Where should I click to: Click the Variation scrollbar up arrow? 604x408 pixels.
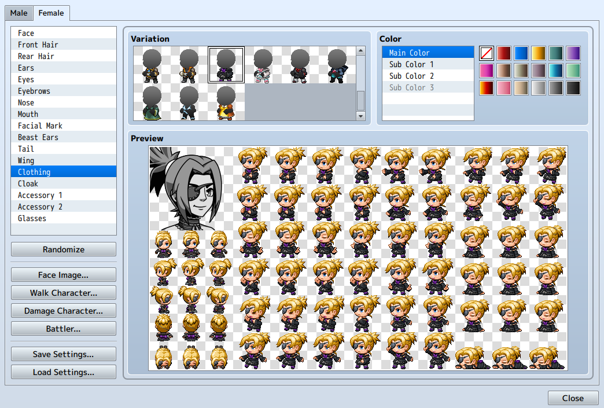360,50
